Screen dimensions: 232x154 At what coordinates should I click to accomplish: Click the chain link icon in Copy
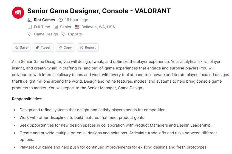(60, 47)
